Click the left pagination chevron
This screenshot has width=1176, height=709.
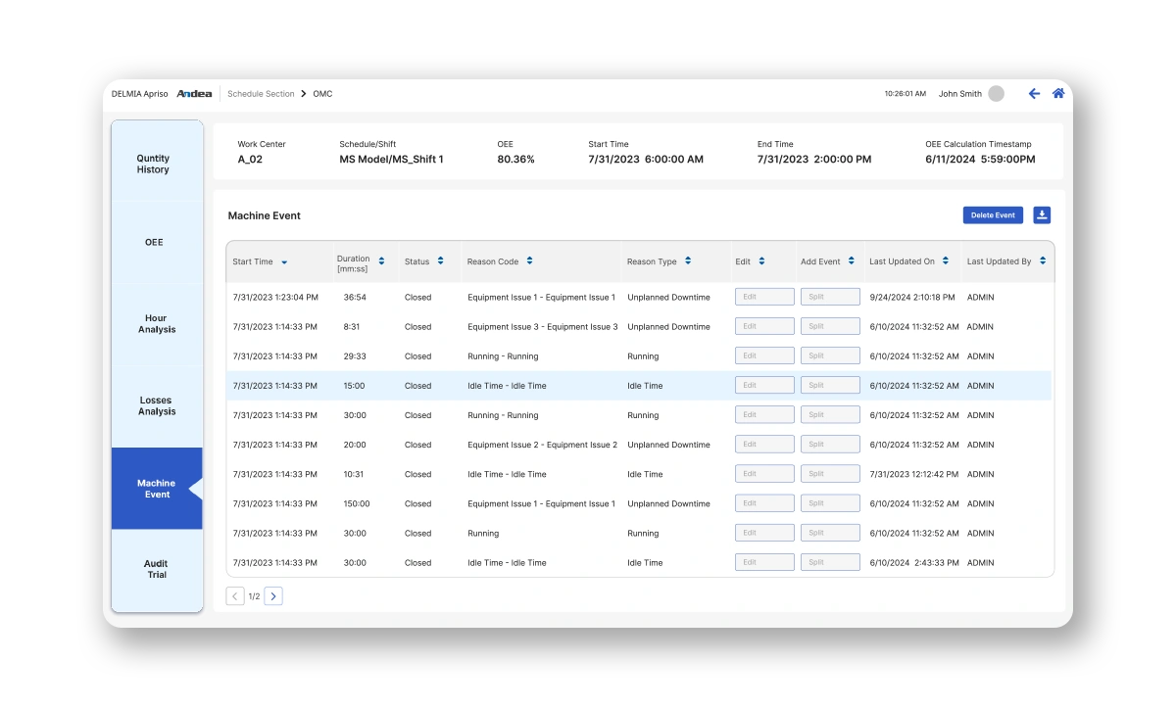(x=234, y=595)
